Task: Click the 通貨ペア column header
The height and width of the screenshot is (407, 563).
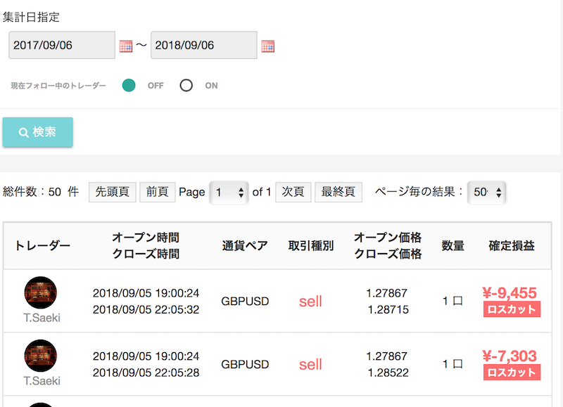Action: [x=245, y=246]
